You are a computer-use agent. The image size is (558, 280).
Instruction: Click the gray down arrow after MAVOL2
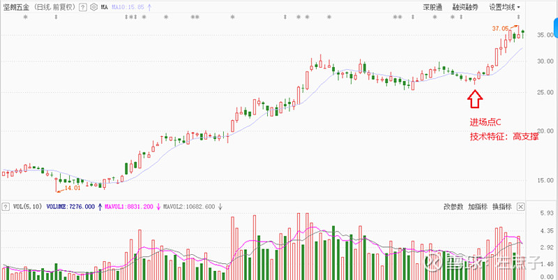click(220, 206)
